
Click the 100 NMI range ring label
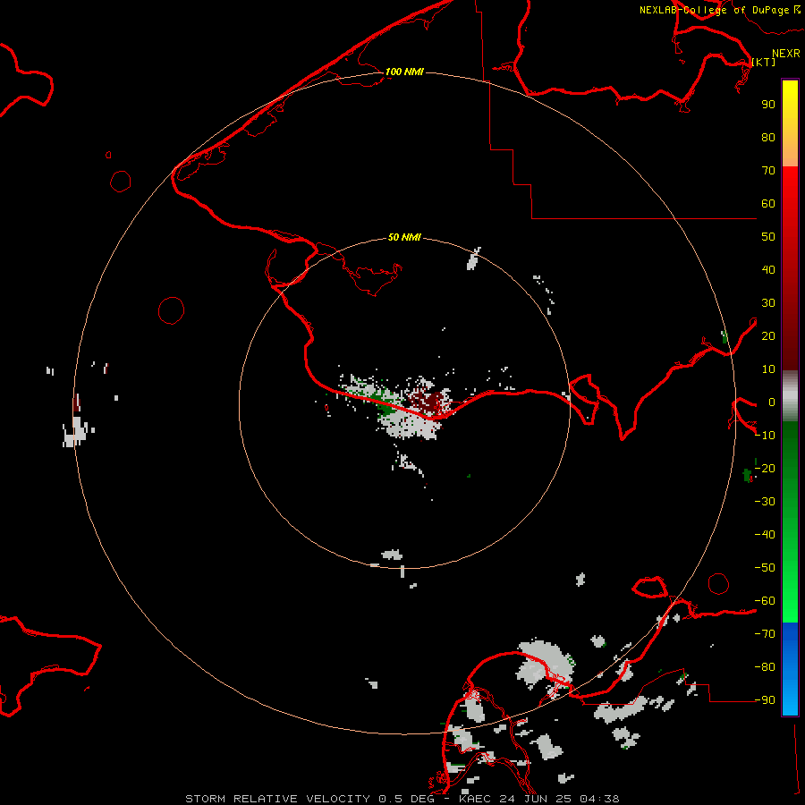tap(404, 72)
